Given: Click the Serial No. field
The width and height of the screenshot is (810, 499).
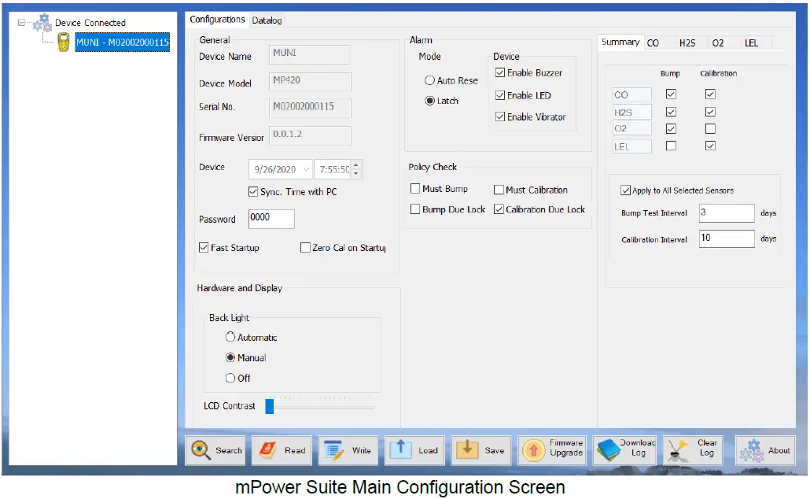Looking at the screenshot, I should [310, 108].
